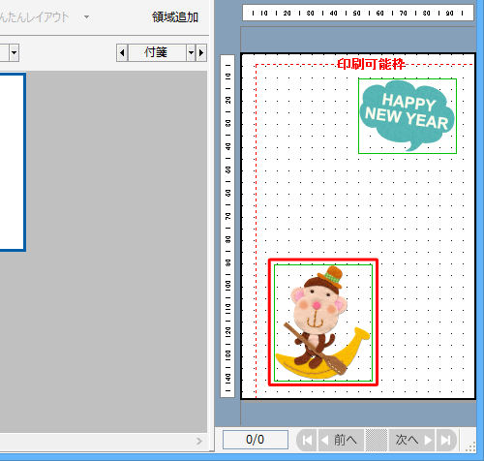Click the horizontal ruler at 50
This screenshot has height=461, width=484.
point(356,14)
